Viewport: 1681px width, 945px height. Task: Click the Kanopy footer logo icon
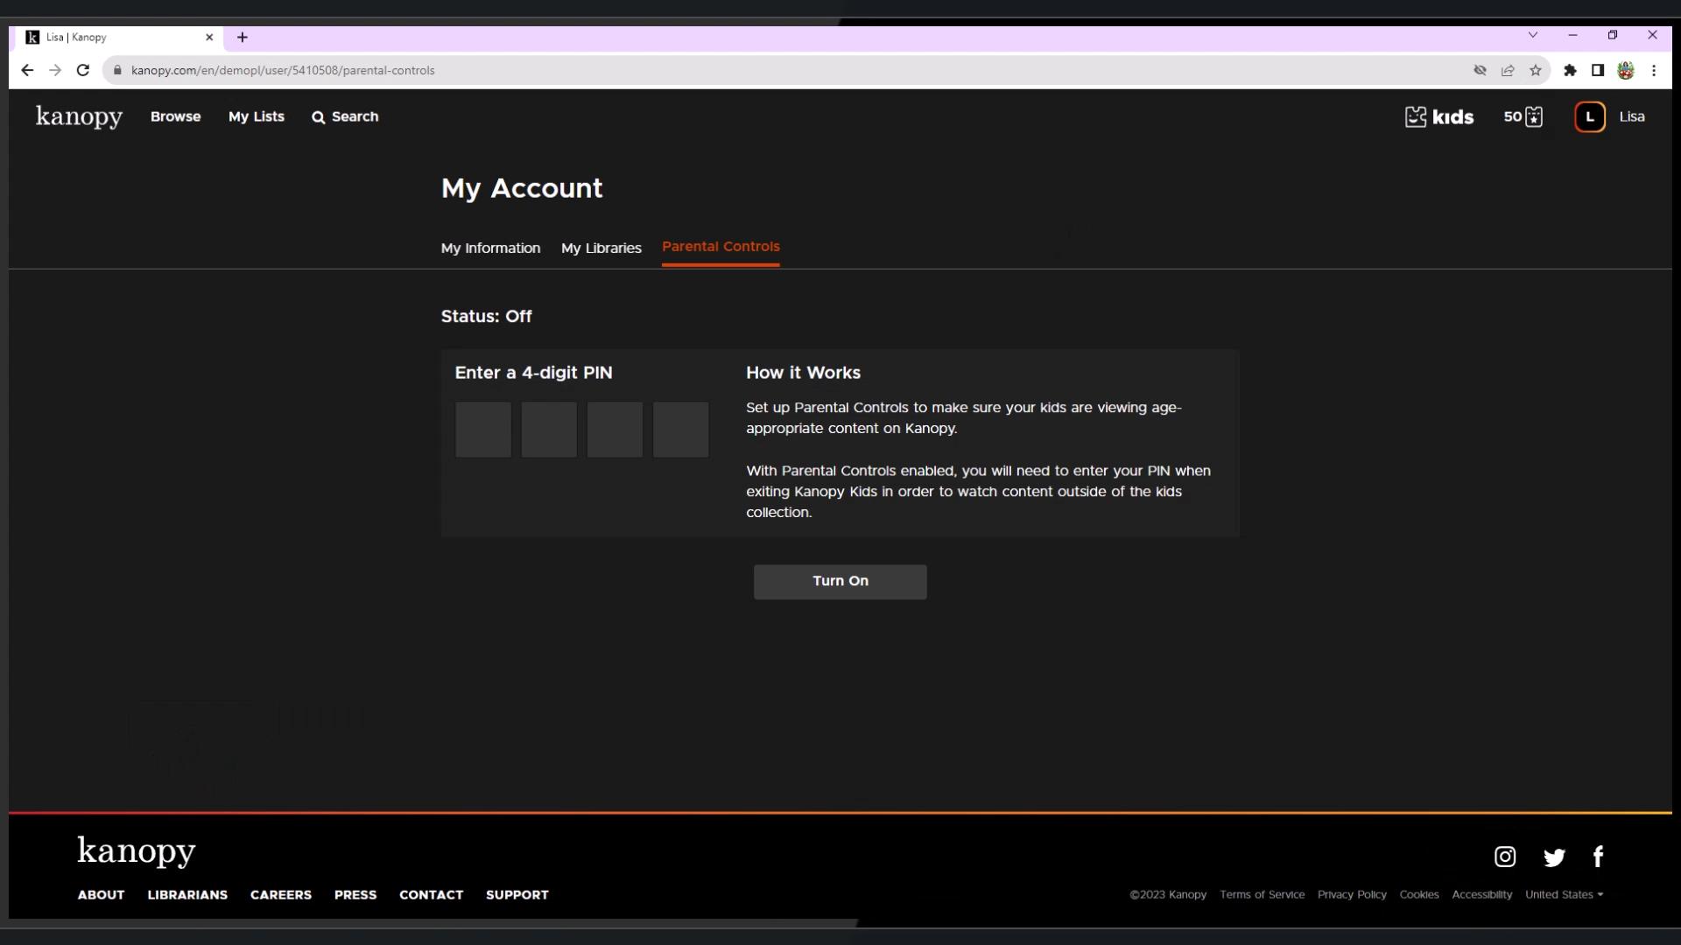tap(137, 851)
